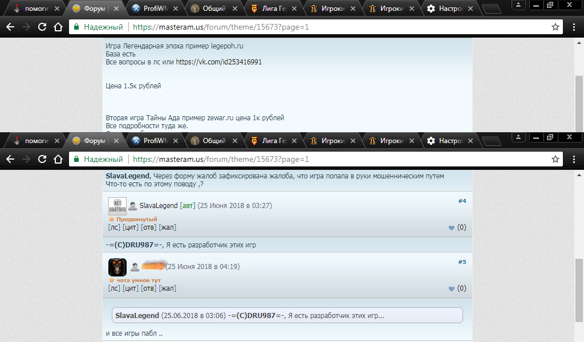Like post #4 with the heart icon
The image size is (584, 342).
pos(452,228)
